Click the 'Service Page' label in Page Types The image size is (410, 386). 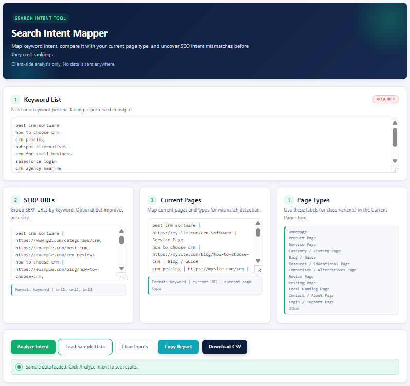302,245
